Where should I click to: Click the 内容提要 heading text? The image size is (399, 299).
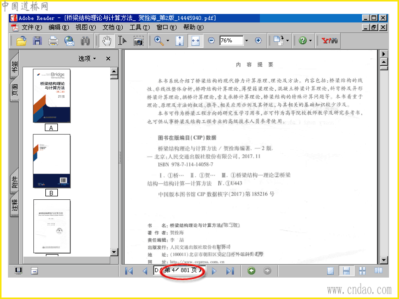[x=254, y=65]
